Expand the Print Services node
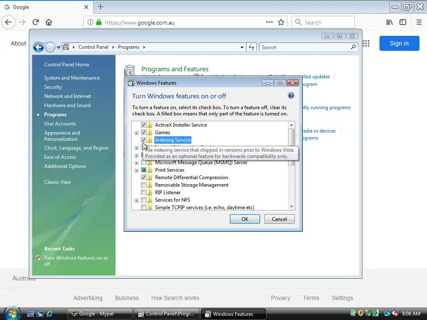This screenshot has height=320, width=427. (x=136, y=170)
